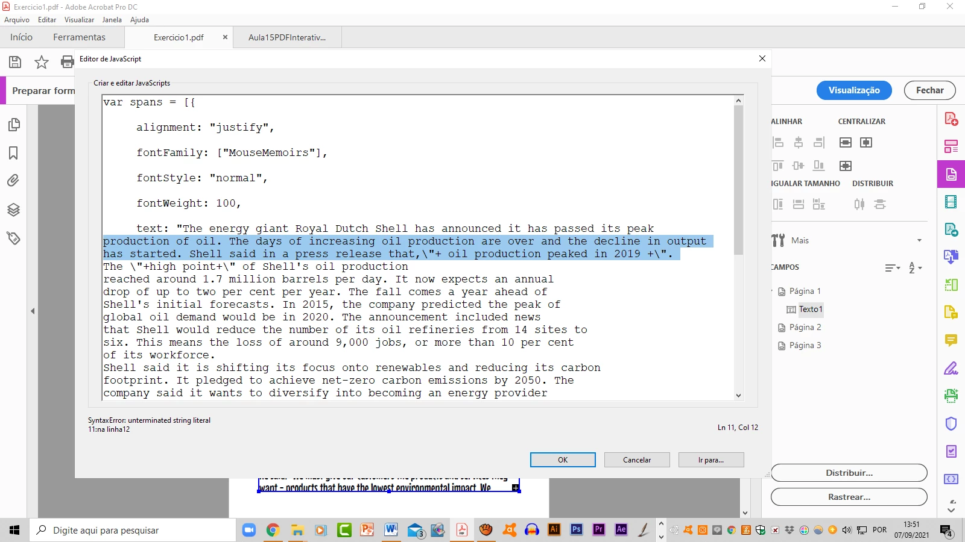
Task: Switch to the Ferramentas tab
Action: click(79, 37)
